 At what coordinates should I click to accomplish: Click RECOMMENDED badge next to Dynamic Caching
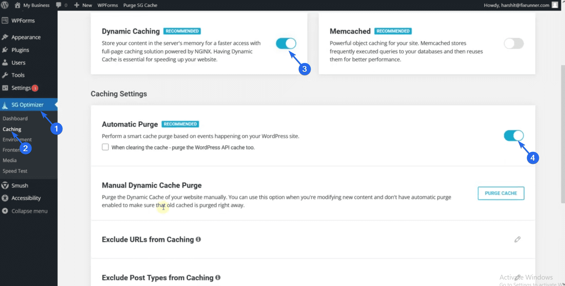pos(182,31)
